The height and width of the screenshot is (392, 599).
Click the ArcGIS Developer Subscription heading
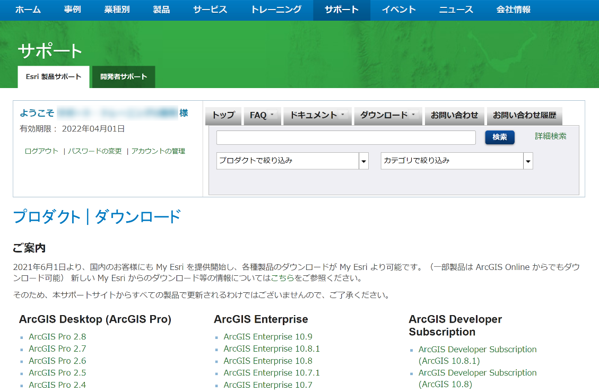[x=455, y=326]
